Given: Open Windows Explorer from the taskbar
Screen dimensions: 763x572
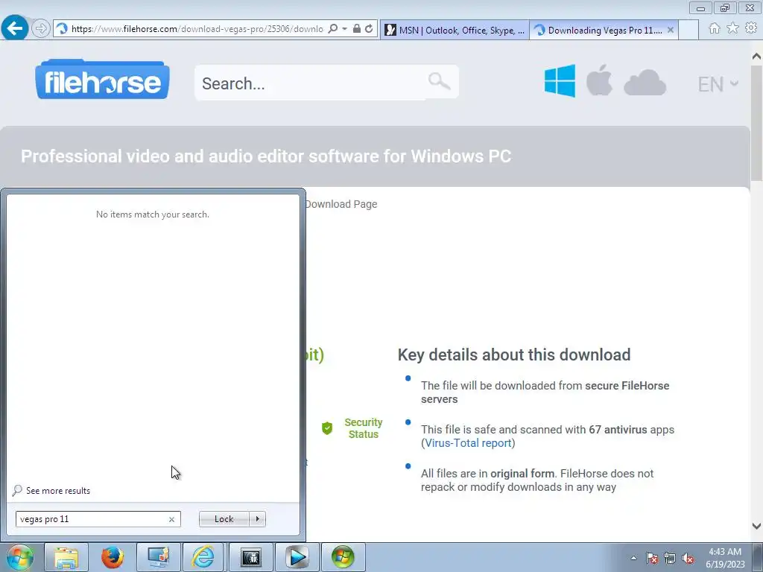Looking at the screenshot, I should pos(66,557).
